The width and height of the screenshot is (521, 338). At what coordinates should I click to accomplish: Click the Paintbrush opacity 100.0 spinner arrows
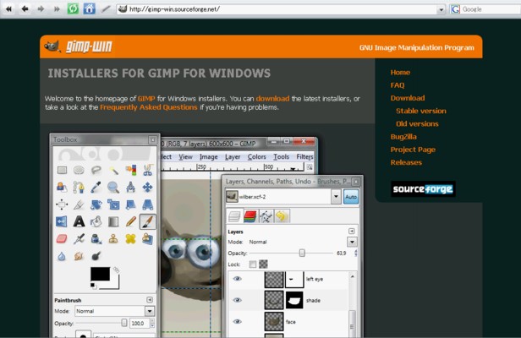152,323
